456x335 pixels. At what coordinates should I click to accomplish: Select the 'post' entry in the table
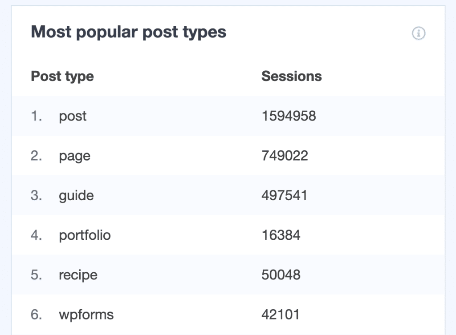click(x=73, y=116)
